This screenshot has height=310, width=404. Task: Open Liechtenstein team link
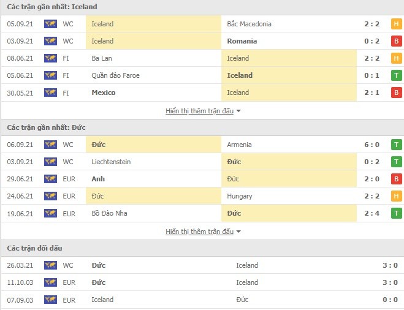click(111, 162)
